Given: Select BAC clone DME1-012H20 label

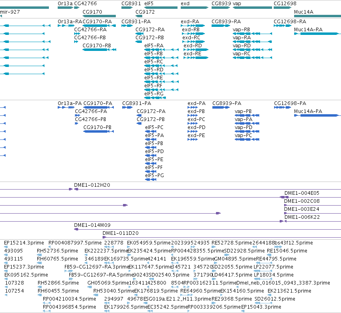Looking at the screenshot, I should [92, 185].
